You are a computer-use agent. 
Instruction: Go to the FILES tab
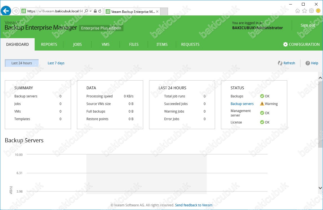point(134,44)
